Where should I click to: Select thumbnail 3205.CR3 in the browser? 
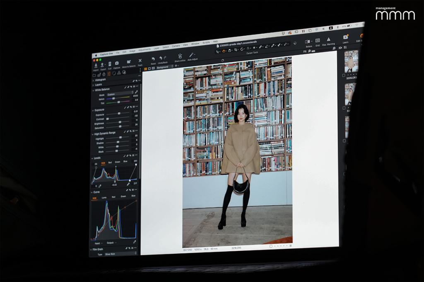coord(351,61)
